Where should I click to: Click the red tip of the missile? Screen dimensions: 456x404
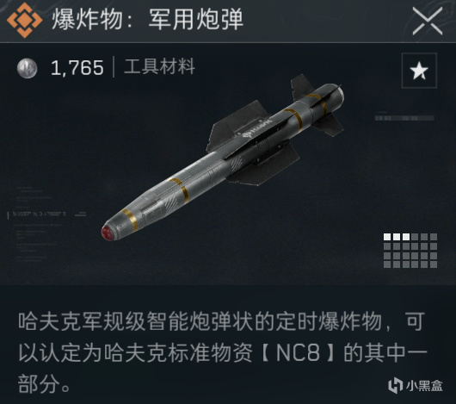coord(108,233)
